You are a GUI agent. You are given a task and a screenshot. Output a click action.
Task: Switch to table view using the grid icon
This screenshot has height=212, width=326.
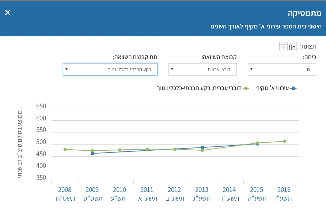click(x=283, y=46)
